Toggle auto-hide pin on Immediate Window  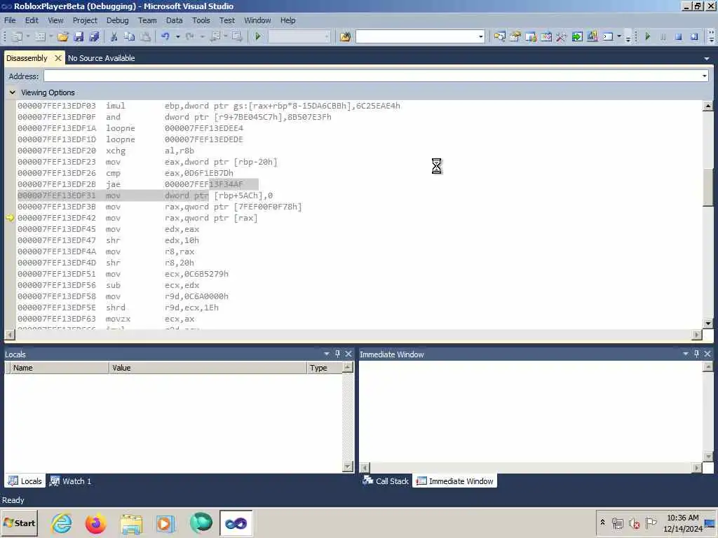point(696,354)
